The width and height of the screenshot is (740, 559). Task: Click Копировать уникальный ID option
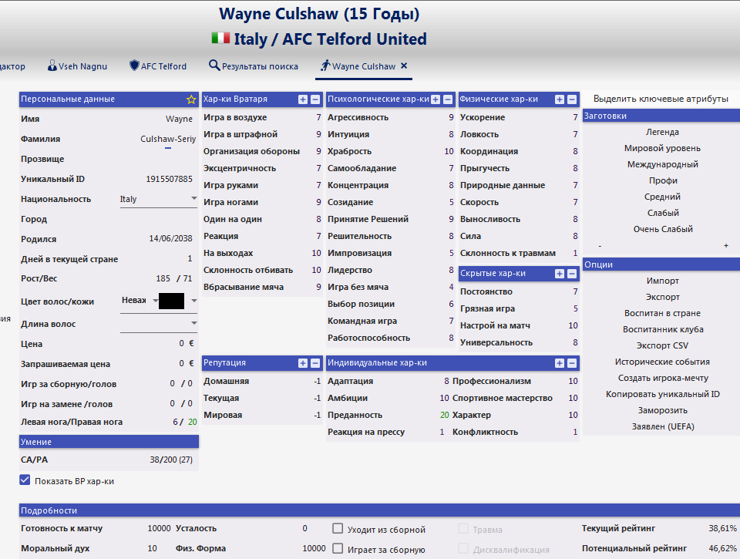[663, 394]
